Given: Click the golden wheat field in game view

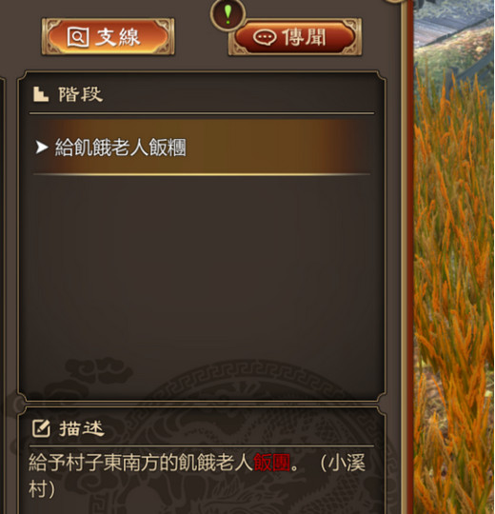Looking at the screenshot, I should point(454,263).
